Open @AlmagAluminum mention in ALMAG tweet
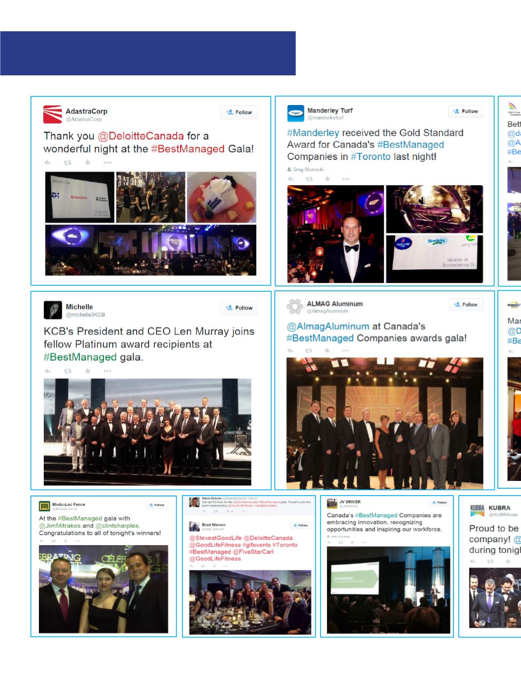 click(x=328, y=326)
